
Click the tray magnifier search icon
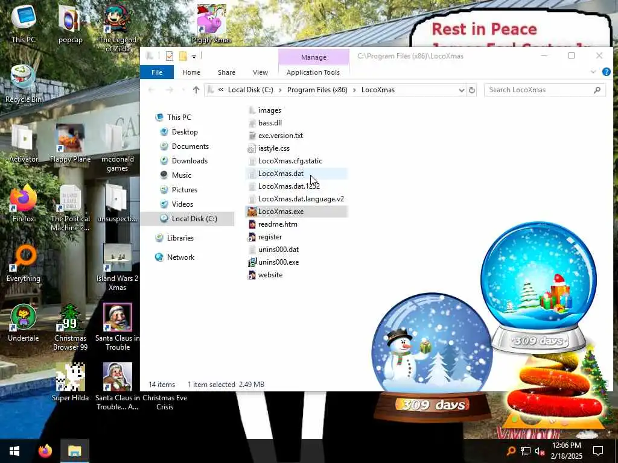pyautogui.click(x=511, y=451)
